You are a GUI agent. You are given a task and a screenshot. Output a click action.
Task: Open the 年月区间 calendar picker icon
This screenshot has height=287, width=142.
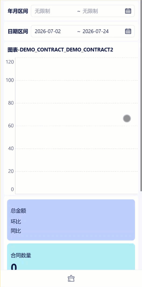(128, 11)
